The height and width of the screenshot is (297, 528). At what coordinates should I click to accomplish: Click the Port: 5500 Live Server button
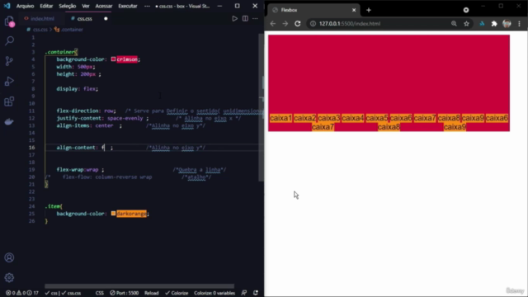tap(125, 293)
